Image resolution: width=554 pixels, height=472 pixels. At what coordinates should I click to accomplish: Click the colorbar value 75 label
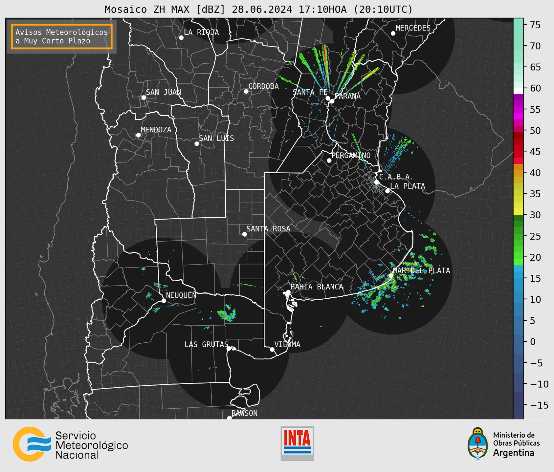(x=535, y=25)
